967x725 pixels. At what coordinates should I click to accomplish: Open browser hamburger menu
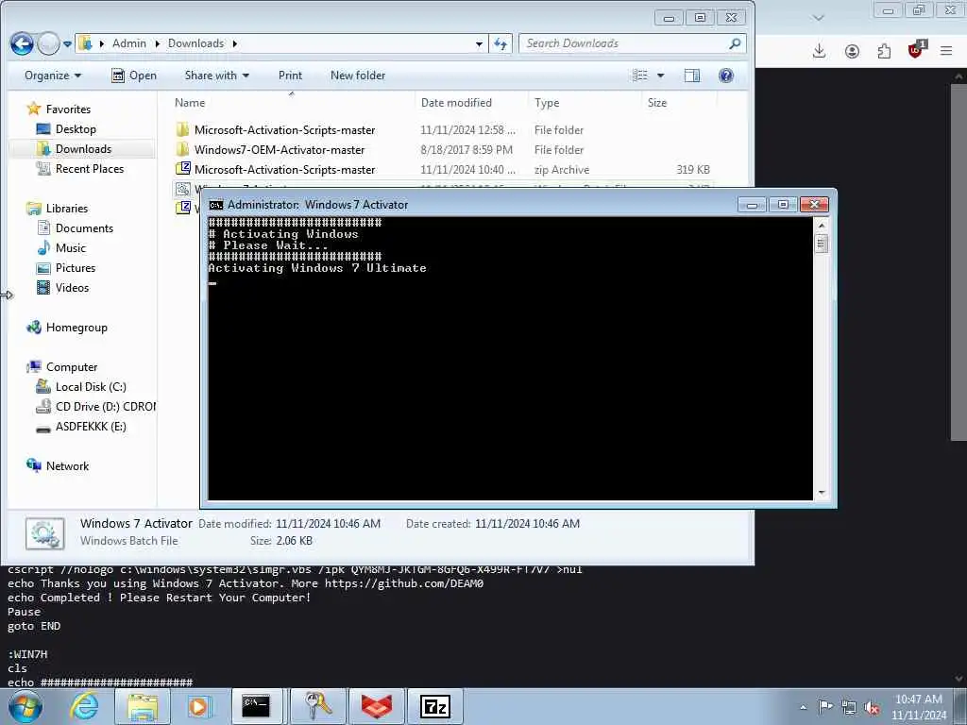tap(946, 51)
